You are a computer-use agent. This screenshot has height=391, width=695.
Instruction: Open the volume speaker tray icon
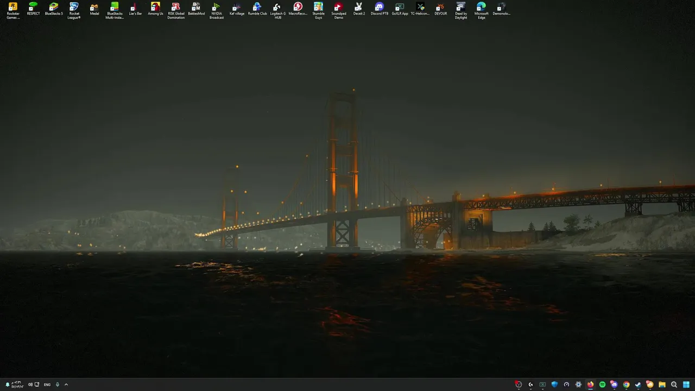(30, 384)
